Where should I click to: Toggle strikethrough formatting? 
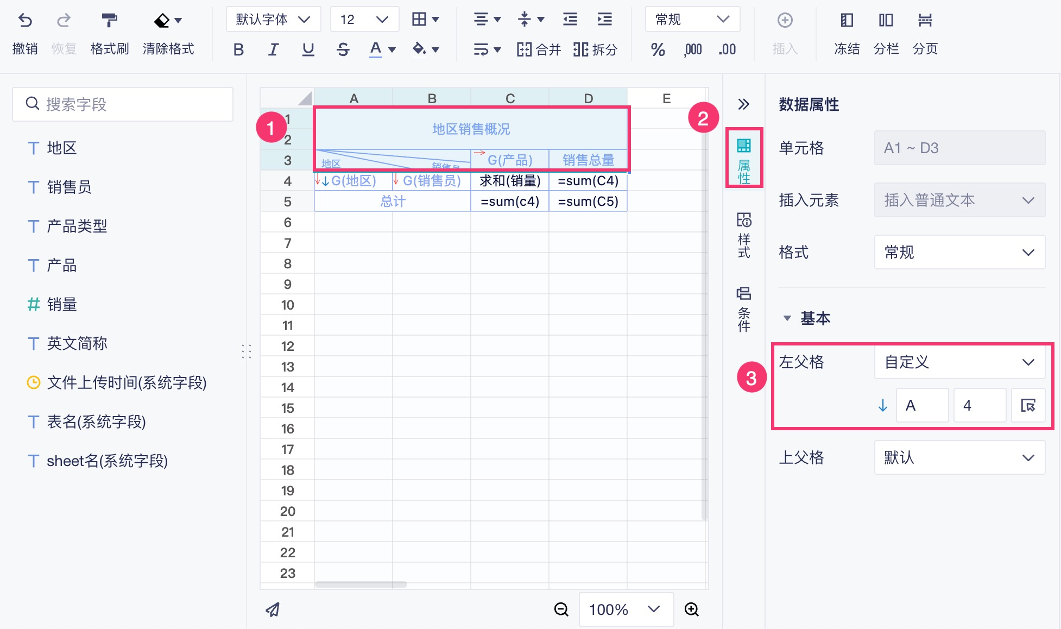coord(343,49)
